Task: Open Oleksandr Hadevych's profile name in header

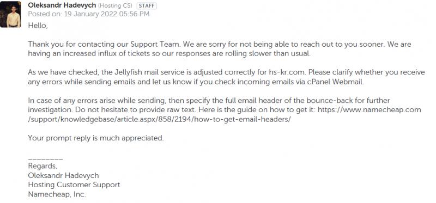Action: pyautogui.click(x=62, y=5)
